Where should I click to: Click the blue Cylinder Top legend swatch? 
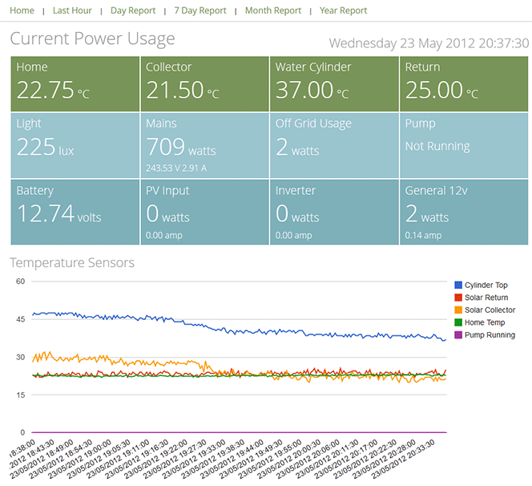point(458,286)
